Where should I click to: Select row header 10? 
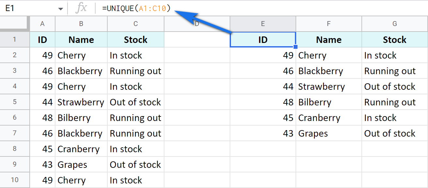(15, 180)
